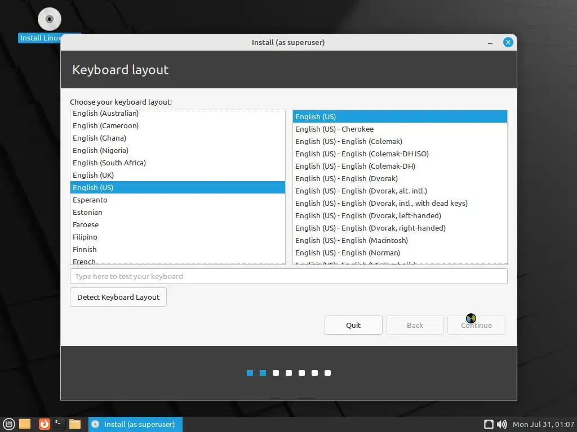Click Detect Keyboard Layout
The height and width of the screenshot is (432, 577).
point(118,297)
